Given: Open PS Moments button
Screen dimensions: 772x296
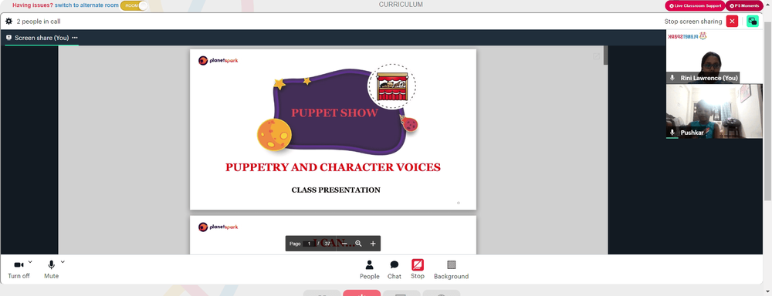Looking at the screenshot, I should coord(744,5).
